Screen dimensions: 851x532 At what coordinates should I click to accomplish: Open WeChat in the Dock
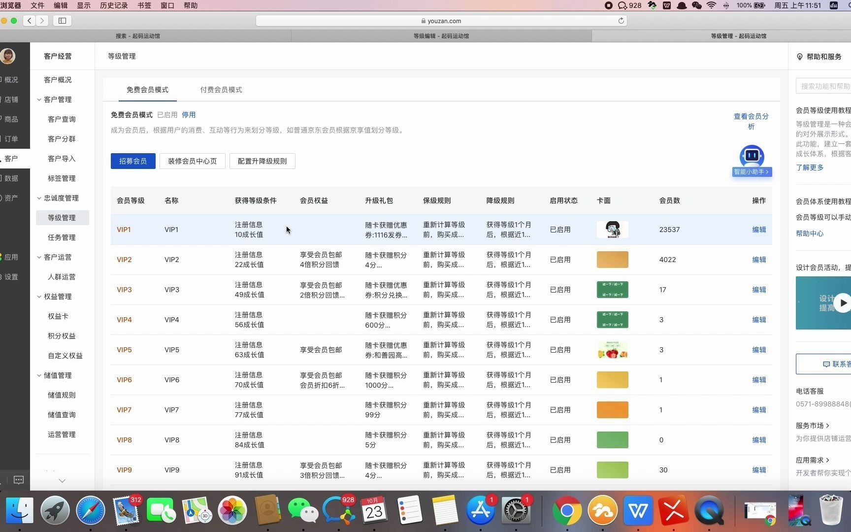click(x=303, y=510)
